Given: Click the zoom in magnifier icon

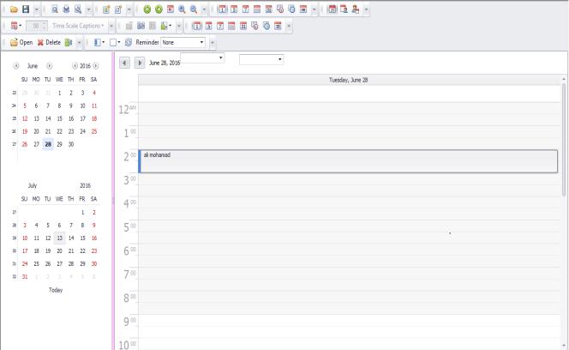Looking at the screenshot, I should tap(181, 9).
